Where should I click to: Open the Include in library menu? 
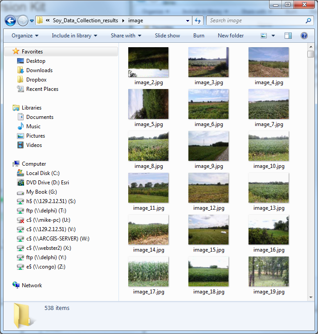pyautogui.click(x=74, y=36)
